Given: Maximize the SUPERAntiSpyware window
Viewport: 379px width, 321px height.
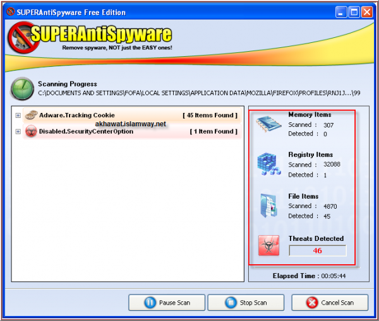Looking at the screenshot, I should coord(354,12).
